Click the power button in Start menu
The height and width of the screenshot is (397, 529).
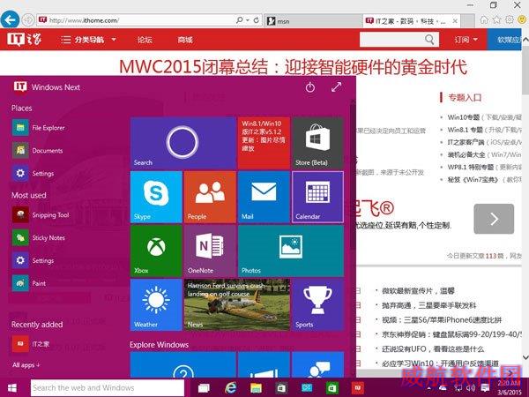[310, 87]
